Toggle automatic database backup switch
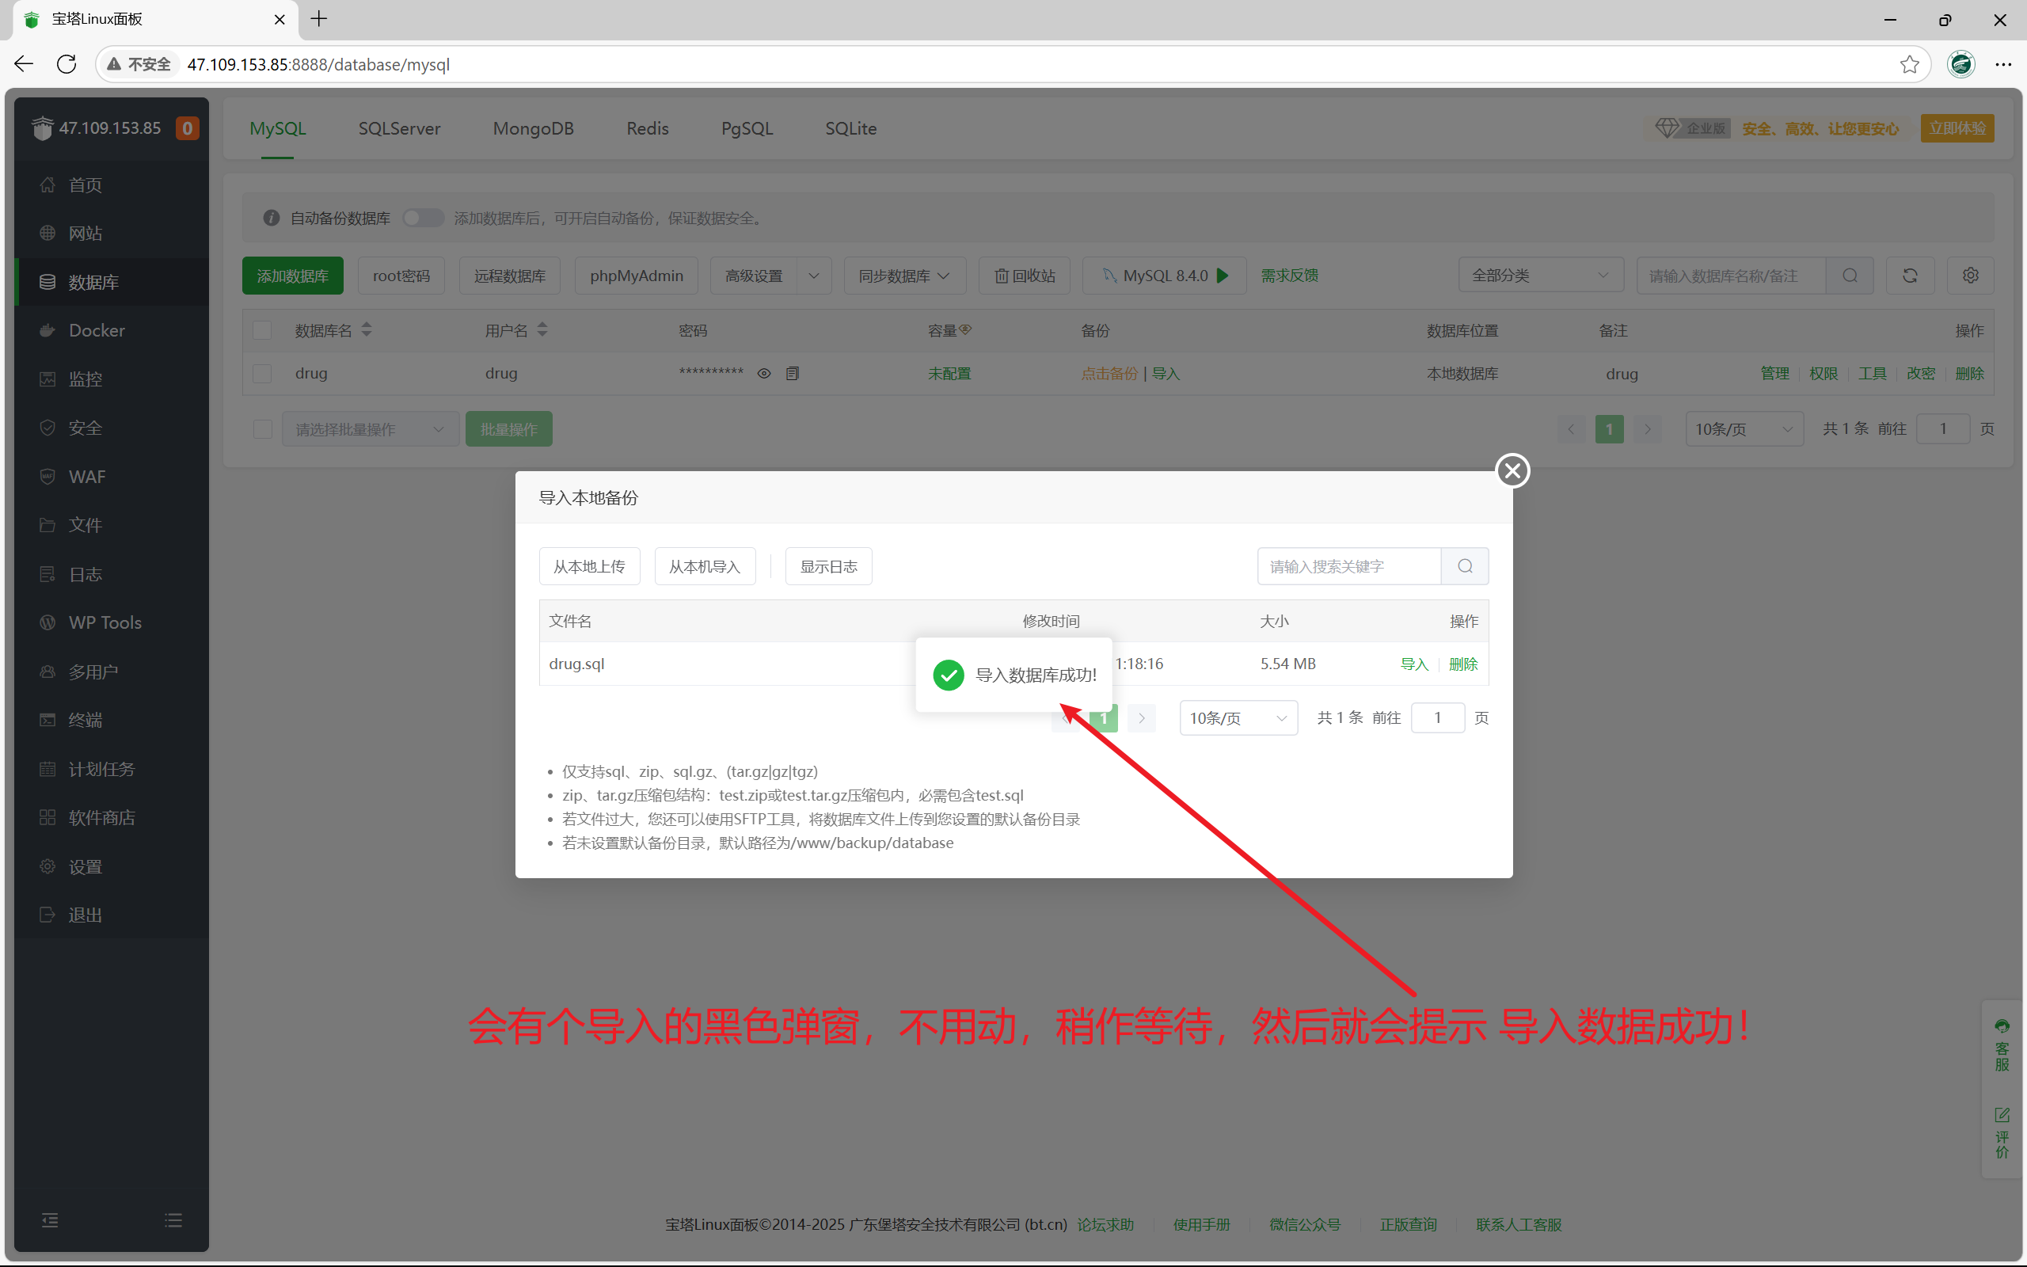This screenshot has height=1267, width=2027. [x=423, y=218]
